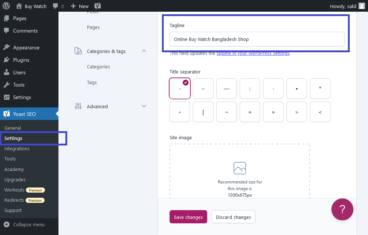Go to Yoast Integrations submenu

coord(17,149)
